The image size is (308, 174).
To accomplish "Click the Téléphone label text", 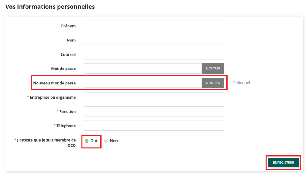I will tap(66, 126).
